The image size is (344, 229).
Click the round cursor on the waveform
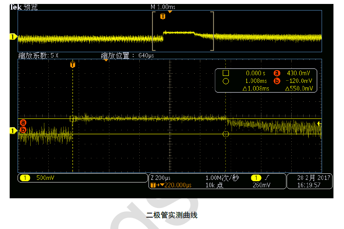pyautogui.click(x=226, y=134)
